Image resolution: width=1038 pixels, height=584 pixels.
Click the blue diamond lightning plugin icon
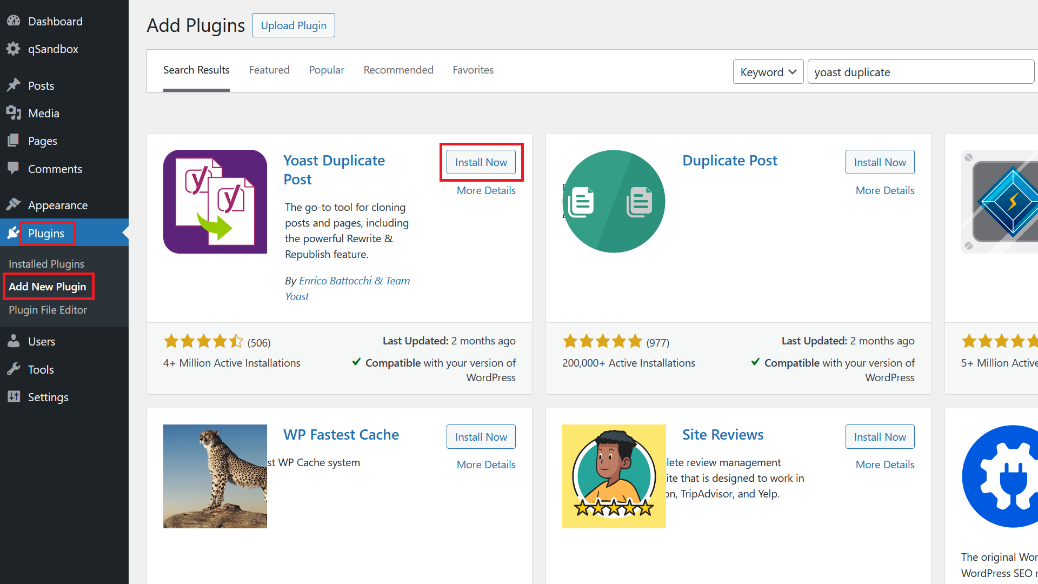(x=1000, y=202)
